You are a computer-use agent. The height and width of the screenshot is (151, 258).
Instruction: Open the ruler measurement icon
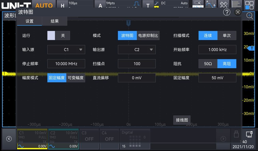click(x=223, y=4)
